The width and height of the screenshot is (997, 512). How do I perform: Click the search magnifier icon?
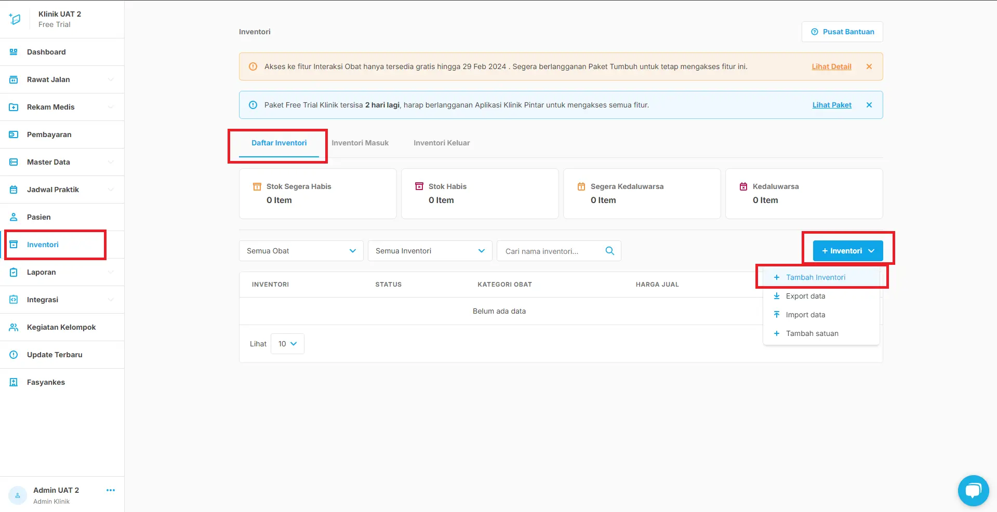pyautogui.click(x=610, y=251)
